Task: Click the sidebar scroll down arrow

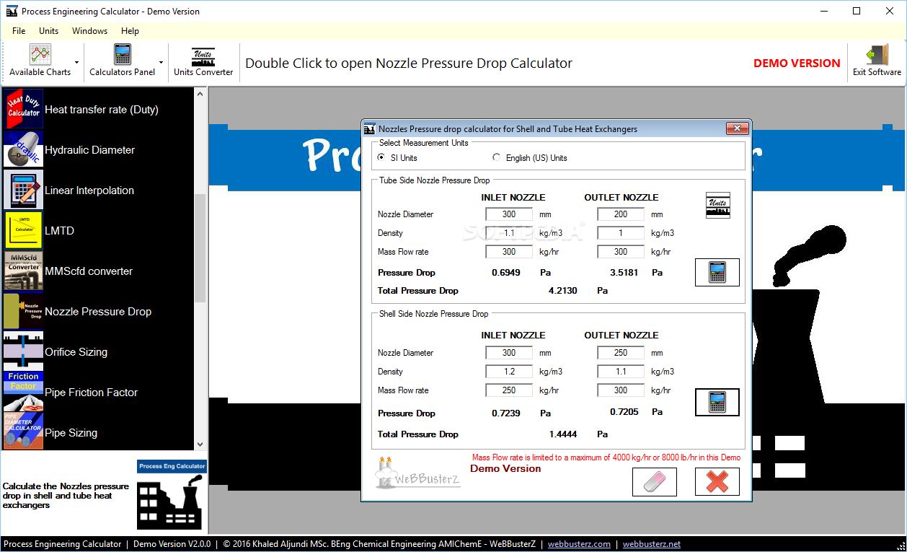Action: tap(200, 444)
